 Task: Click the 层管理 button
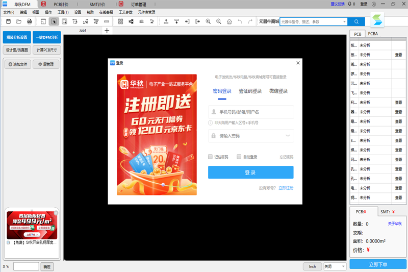pyautogui.click(x=46, y=64)
